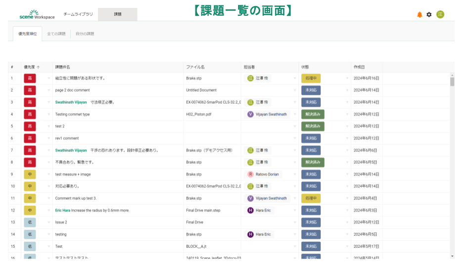Click the 未対応 status button in row 2

pyautogui.click(x=311, y=90)
